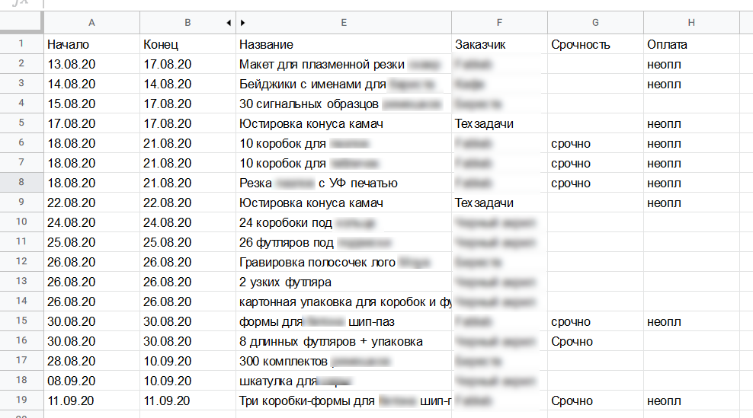Select cell with Юстировка конуса камач in row 5
The image size is (753, 418).
click(x=344, y=123)
